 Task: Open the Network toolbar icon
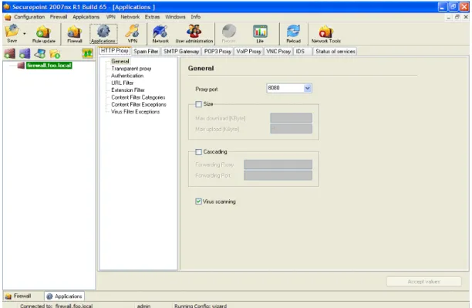tap(160, 34)
